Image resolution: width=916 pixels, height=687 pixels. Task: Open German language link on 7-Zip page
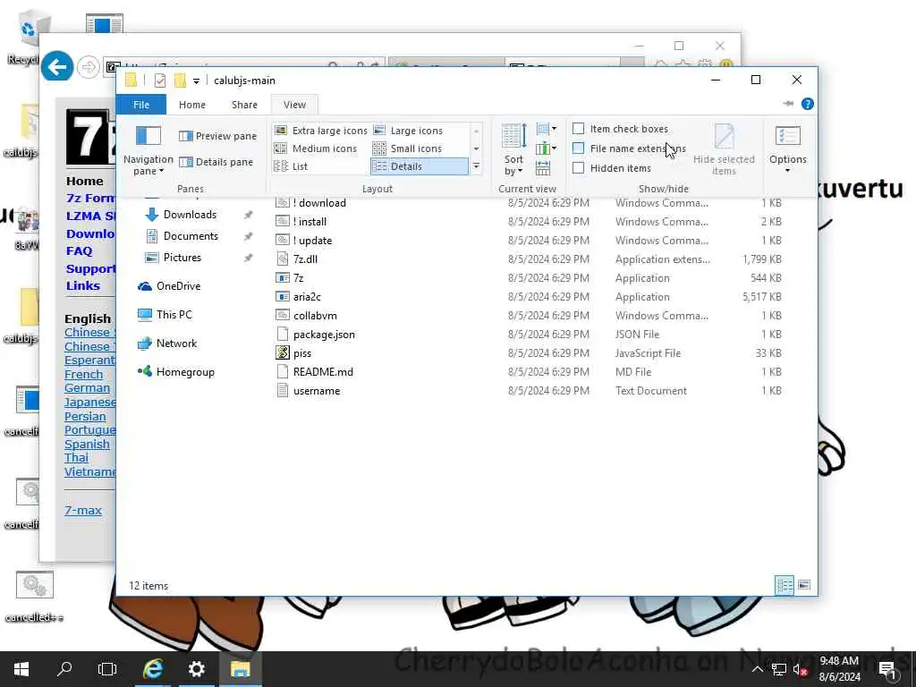[x=87, y=388]
